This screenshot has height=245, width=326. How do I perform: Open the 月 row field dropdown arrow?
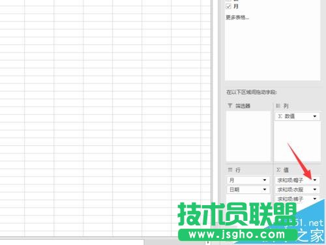click(265, 180)
